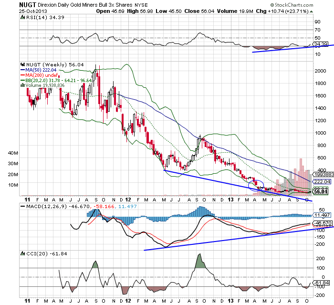Click the 56.04 last price tag
334x305 pixels.
pyautogui.click(x=321, y=191)
